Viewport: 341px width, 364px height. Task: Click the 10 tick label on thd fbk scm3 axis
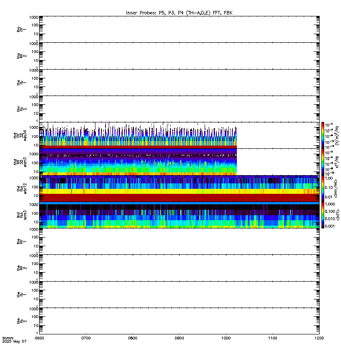[36, 222]
